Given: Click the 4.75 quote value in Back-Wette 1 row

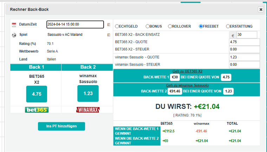Looking at the screenshot, I should 226,77.
